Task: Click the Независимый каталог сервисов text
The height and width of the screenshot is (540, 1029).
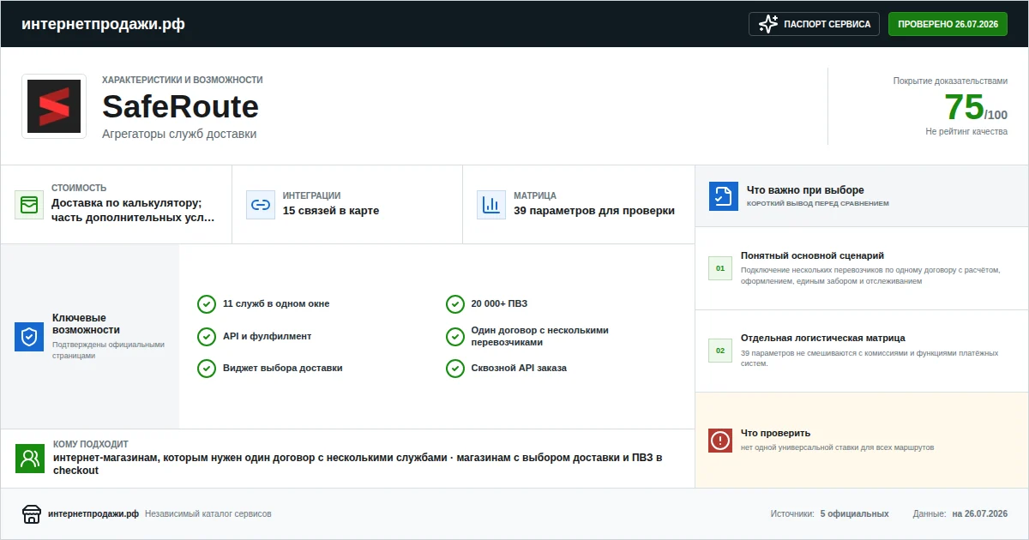Action: coord(208,514)
